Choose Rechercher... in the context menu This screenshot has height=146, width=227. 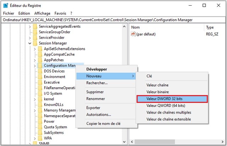point(107,83)
